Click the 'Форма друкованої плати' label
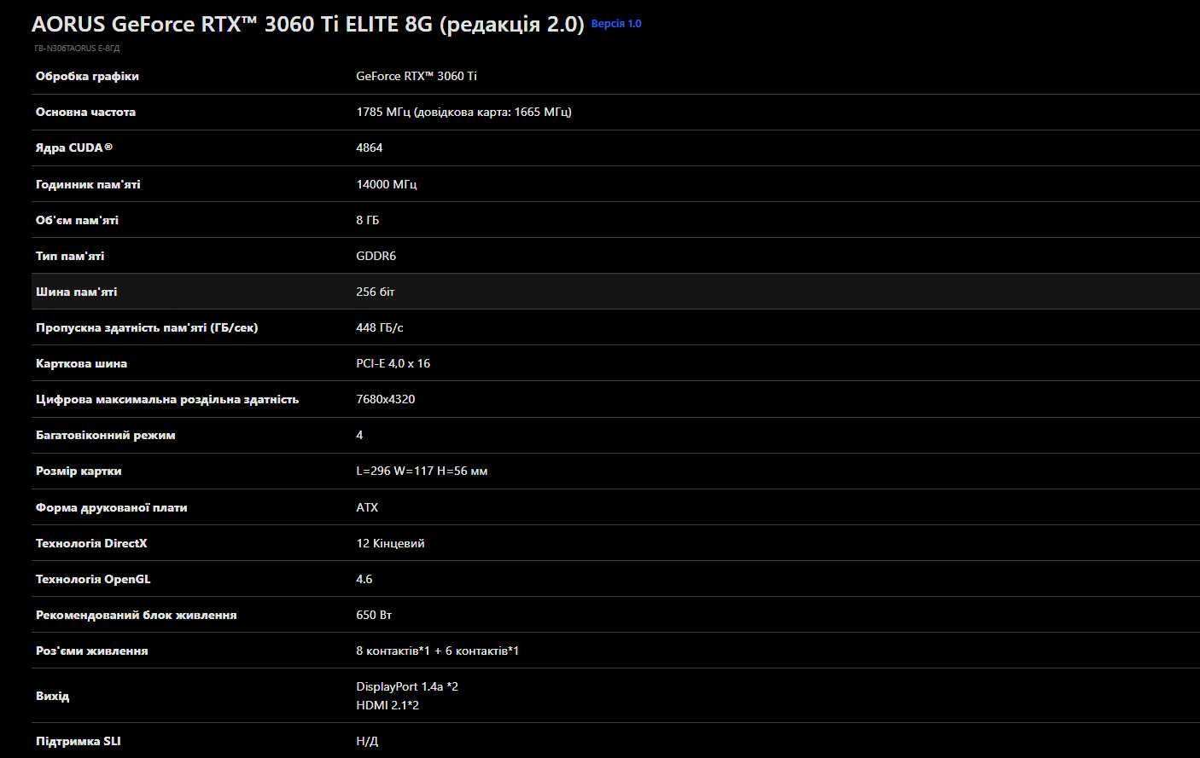Image resolution: width=1200 pixels, height=758 pixels. point(112,507)
